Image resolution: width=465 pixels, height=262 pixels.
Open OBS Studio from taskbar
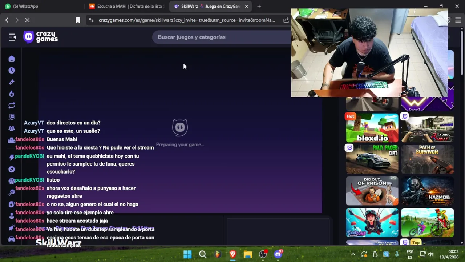click(263, 254)
